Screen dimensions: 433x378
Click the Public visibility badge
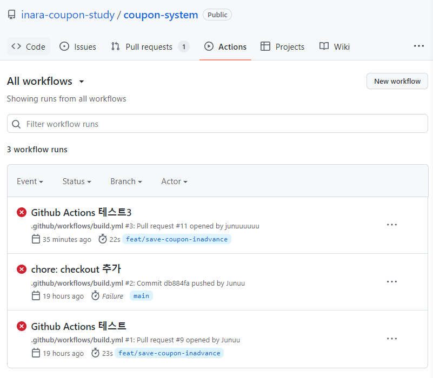217,15
